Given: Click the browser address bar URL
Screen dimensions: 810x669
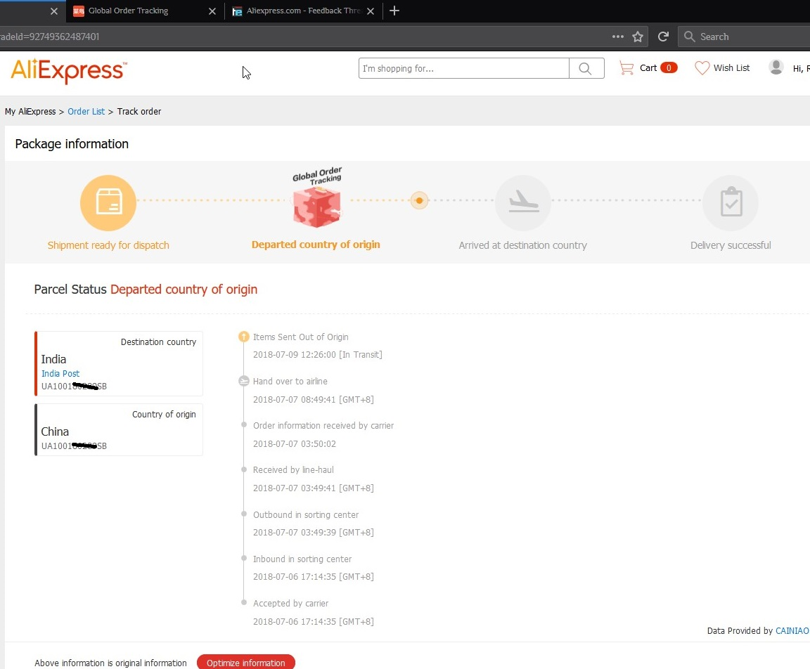Looking at the screenshot, I should click(50, 37).
